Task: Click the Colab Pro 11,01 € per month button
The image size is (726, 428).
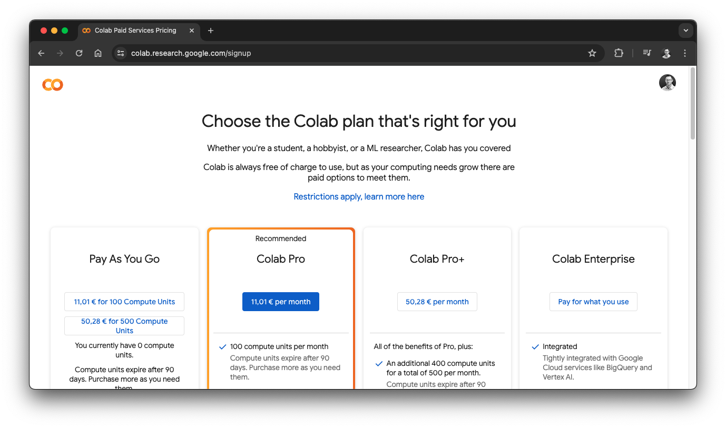Action: pyautogui.click(x=281, y=302)
